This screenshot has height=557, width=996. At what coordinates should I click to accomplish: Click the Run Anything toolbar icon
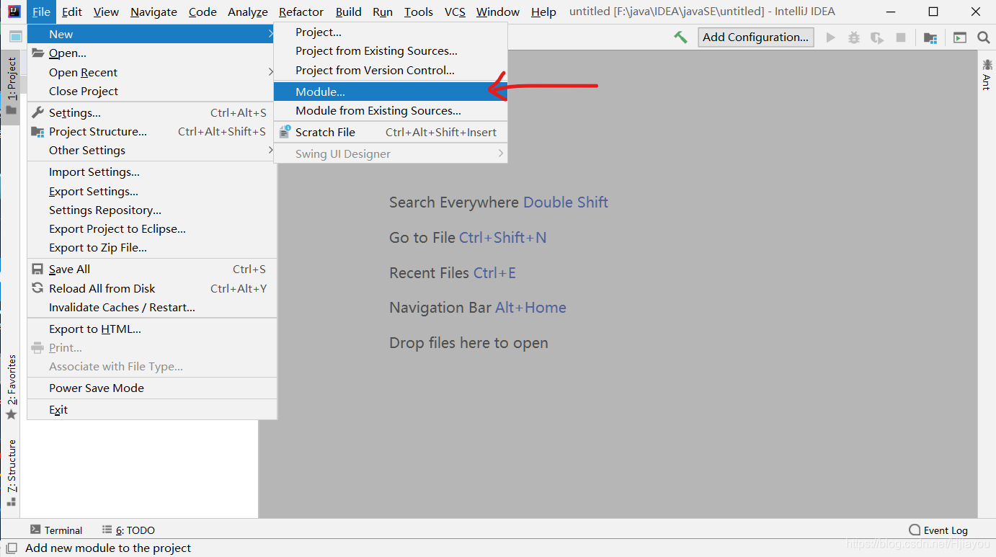960,37
